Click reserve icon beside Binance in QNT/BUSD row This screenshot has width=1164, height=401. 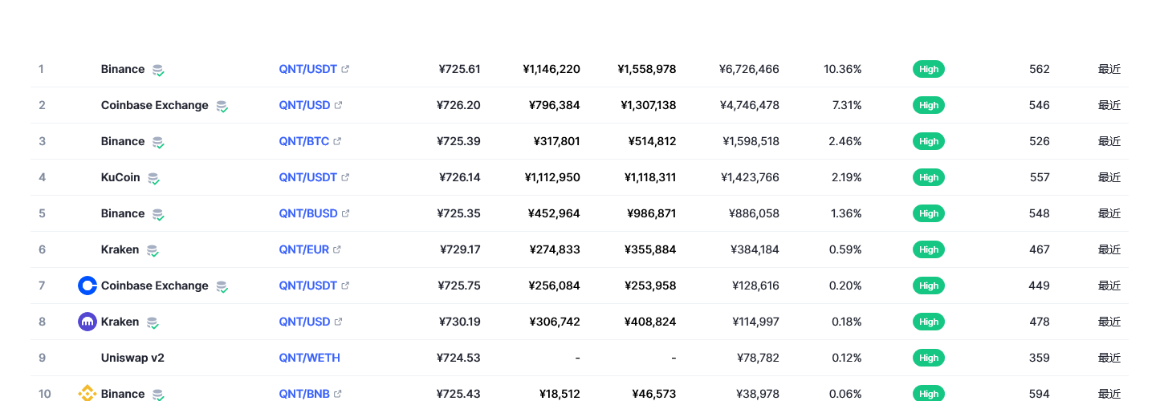[x=159, y=214]
